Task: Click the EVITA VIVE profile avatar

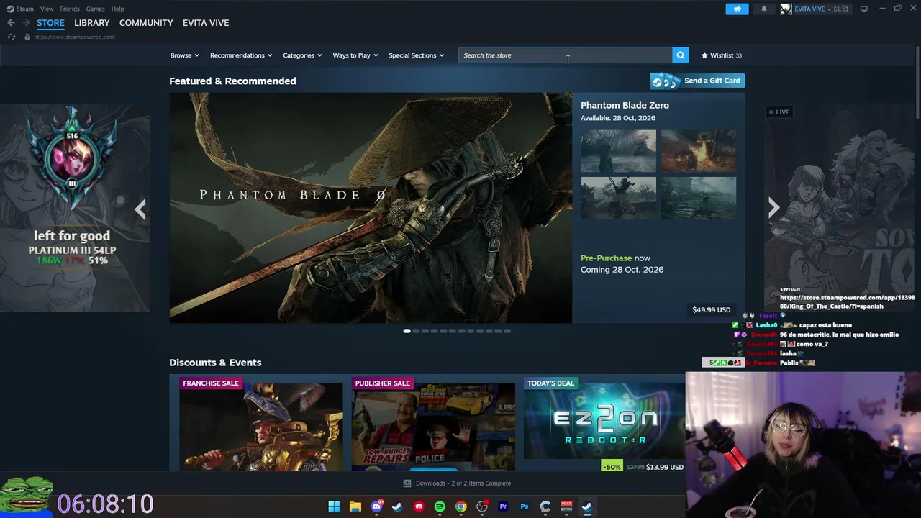Action: click(x=786, y=9)
